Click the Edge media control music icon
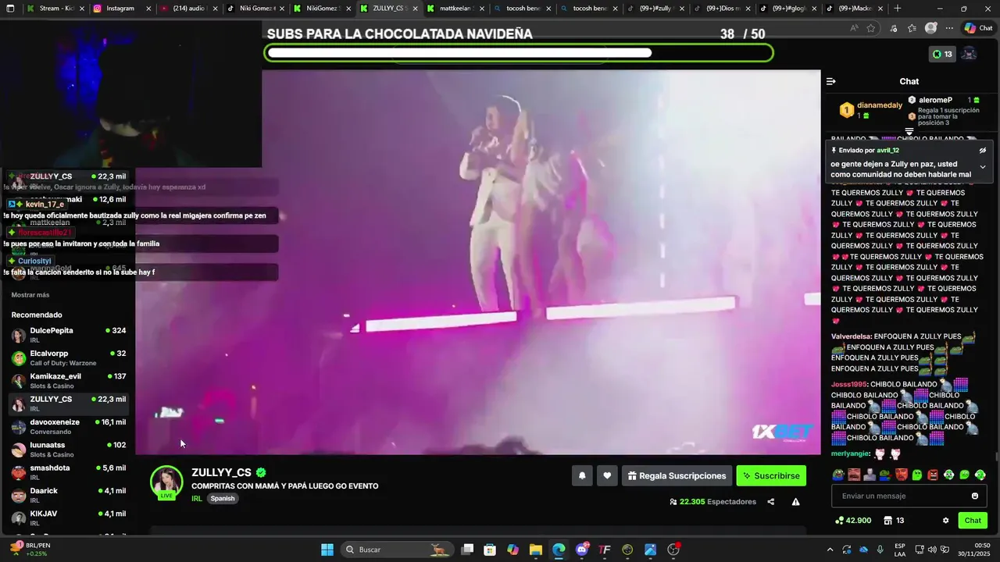 [x=893, y=28]
